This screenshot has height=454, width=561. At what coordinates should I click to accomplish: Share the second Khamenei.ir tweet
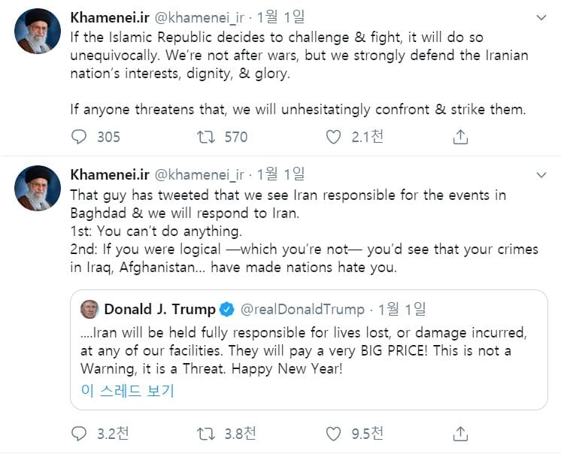(x=460, y=434)
